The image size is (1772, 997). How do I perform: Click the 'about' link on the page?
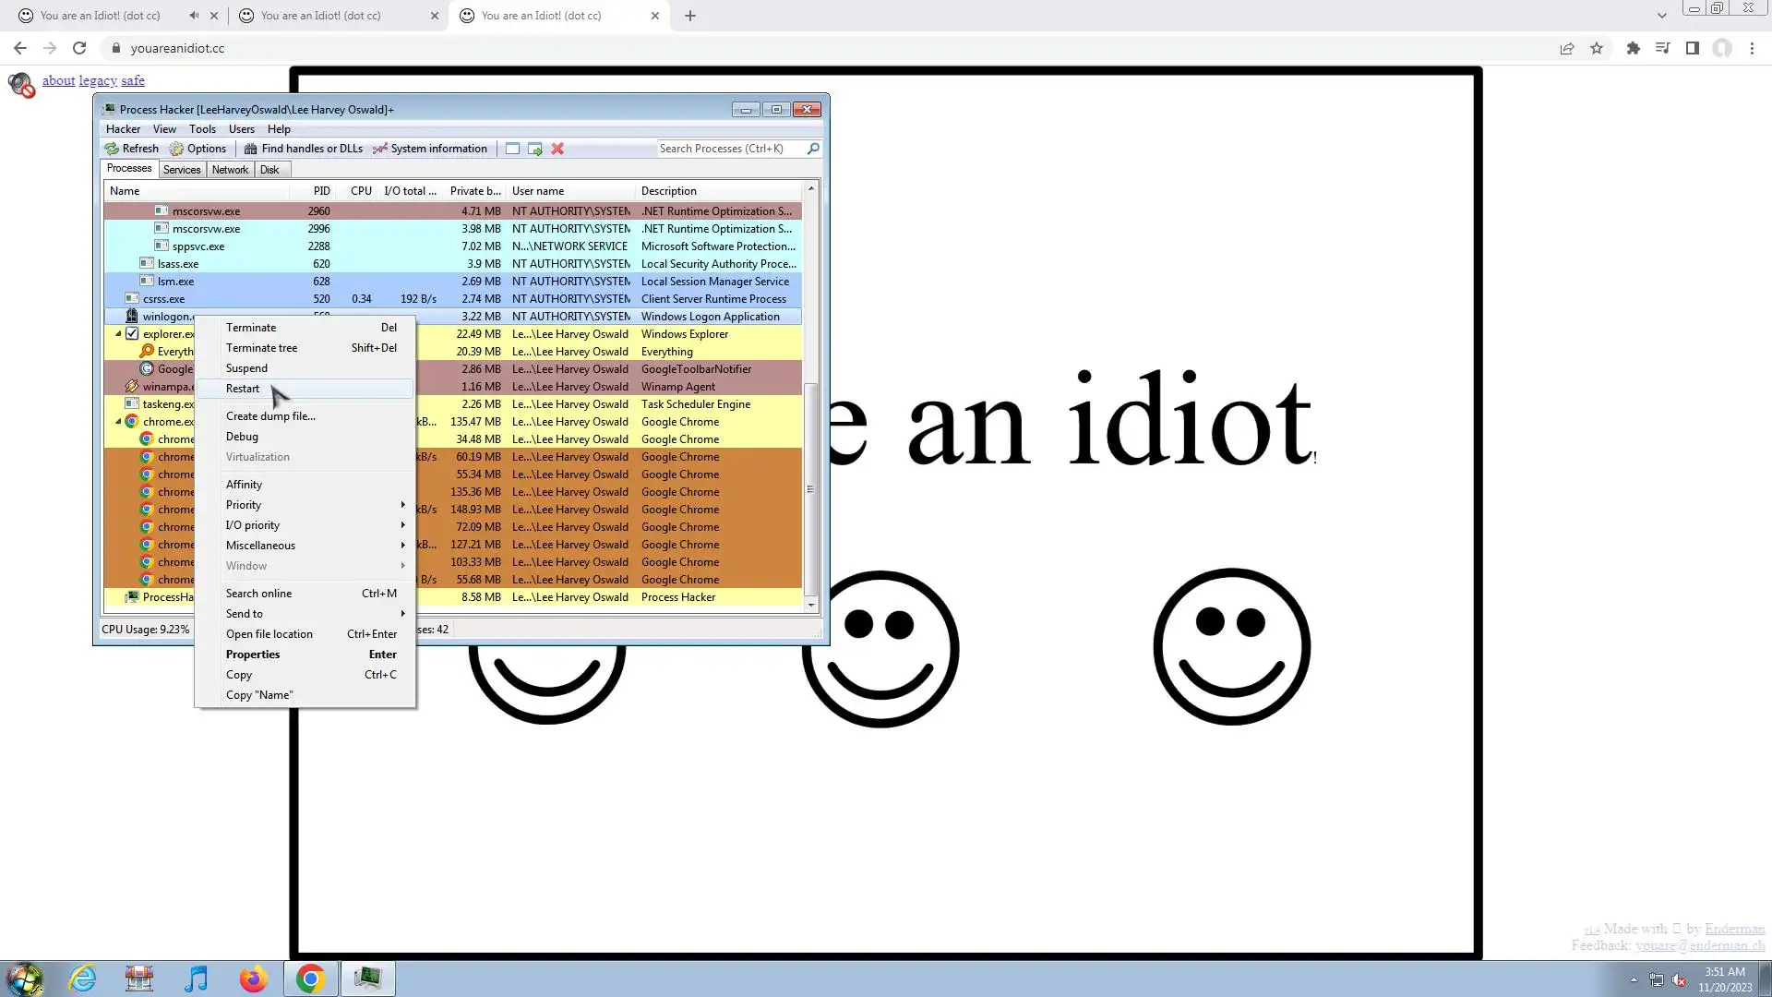coord(58,81)
